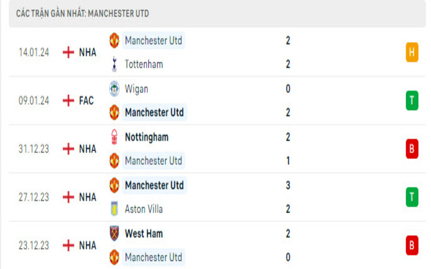This screenshot has width=431, height=269.
Task: Click green T badge for Aston Villa match
Action: 412,197
